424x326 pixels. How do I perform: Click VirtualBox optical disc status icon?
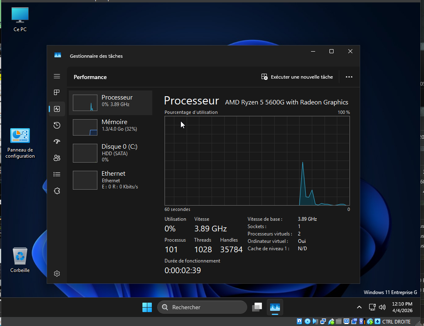click(x=307, y=321)
